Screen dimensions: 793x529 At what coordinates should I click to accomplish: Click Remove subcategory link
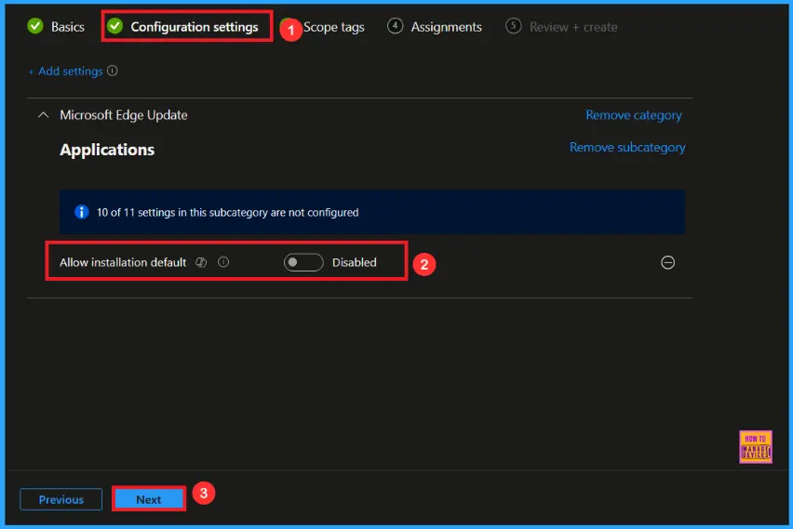pyautogui.click(x=627, y=148)
